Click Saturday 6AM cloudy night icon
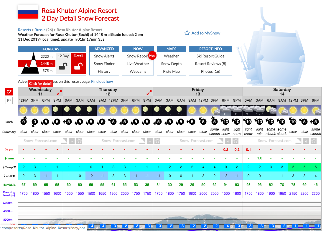This screenshot has height=231, width=331. click(x=271, y=110)
